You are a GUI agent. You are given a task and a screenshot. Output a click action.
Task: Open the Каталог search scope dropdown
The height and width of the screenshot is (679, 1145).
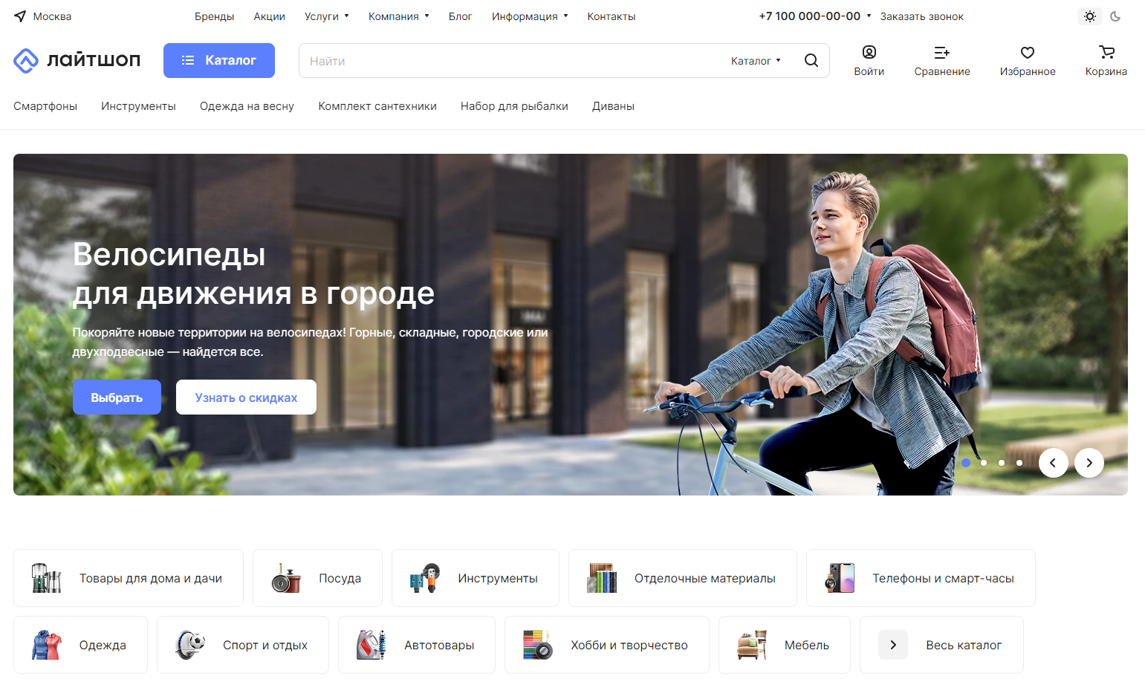[x=755, y=61]
